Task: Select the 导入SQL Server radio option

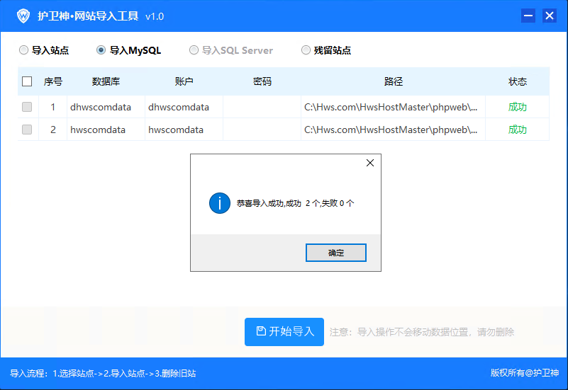Action: [194, 50]
